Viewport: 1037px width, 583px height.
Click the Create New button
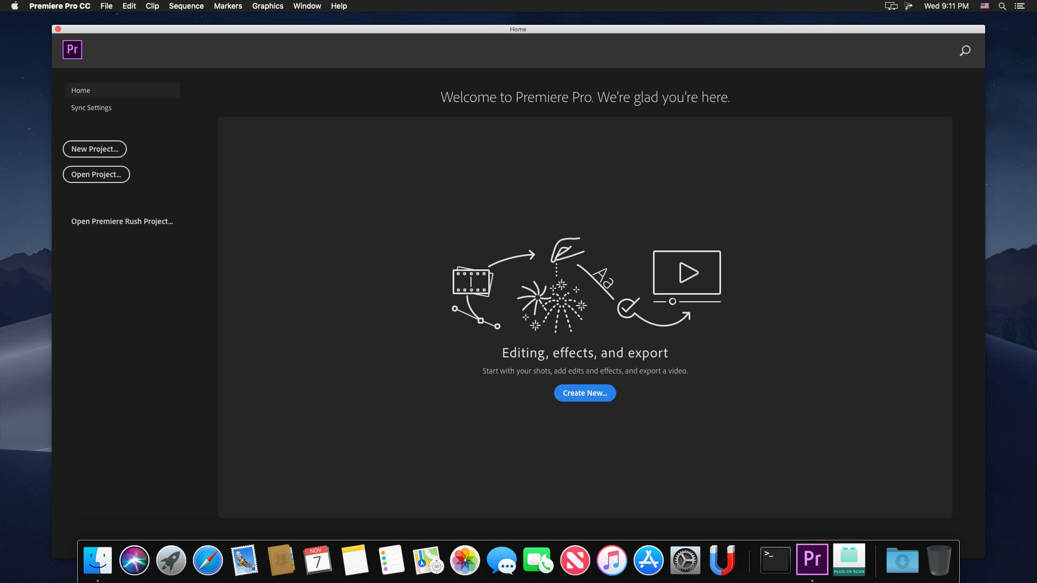[x=585, y=392]
